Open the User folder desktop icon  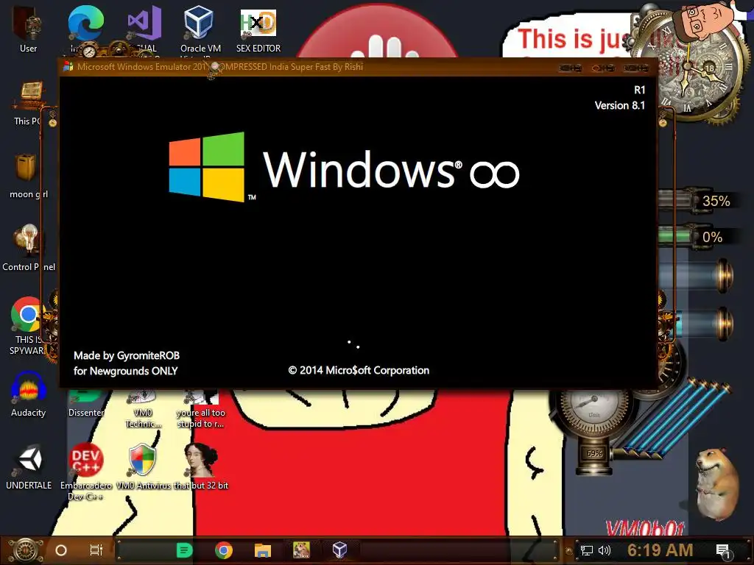click(28, 29)
